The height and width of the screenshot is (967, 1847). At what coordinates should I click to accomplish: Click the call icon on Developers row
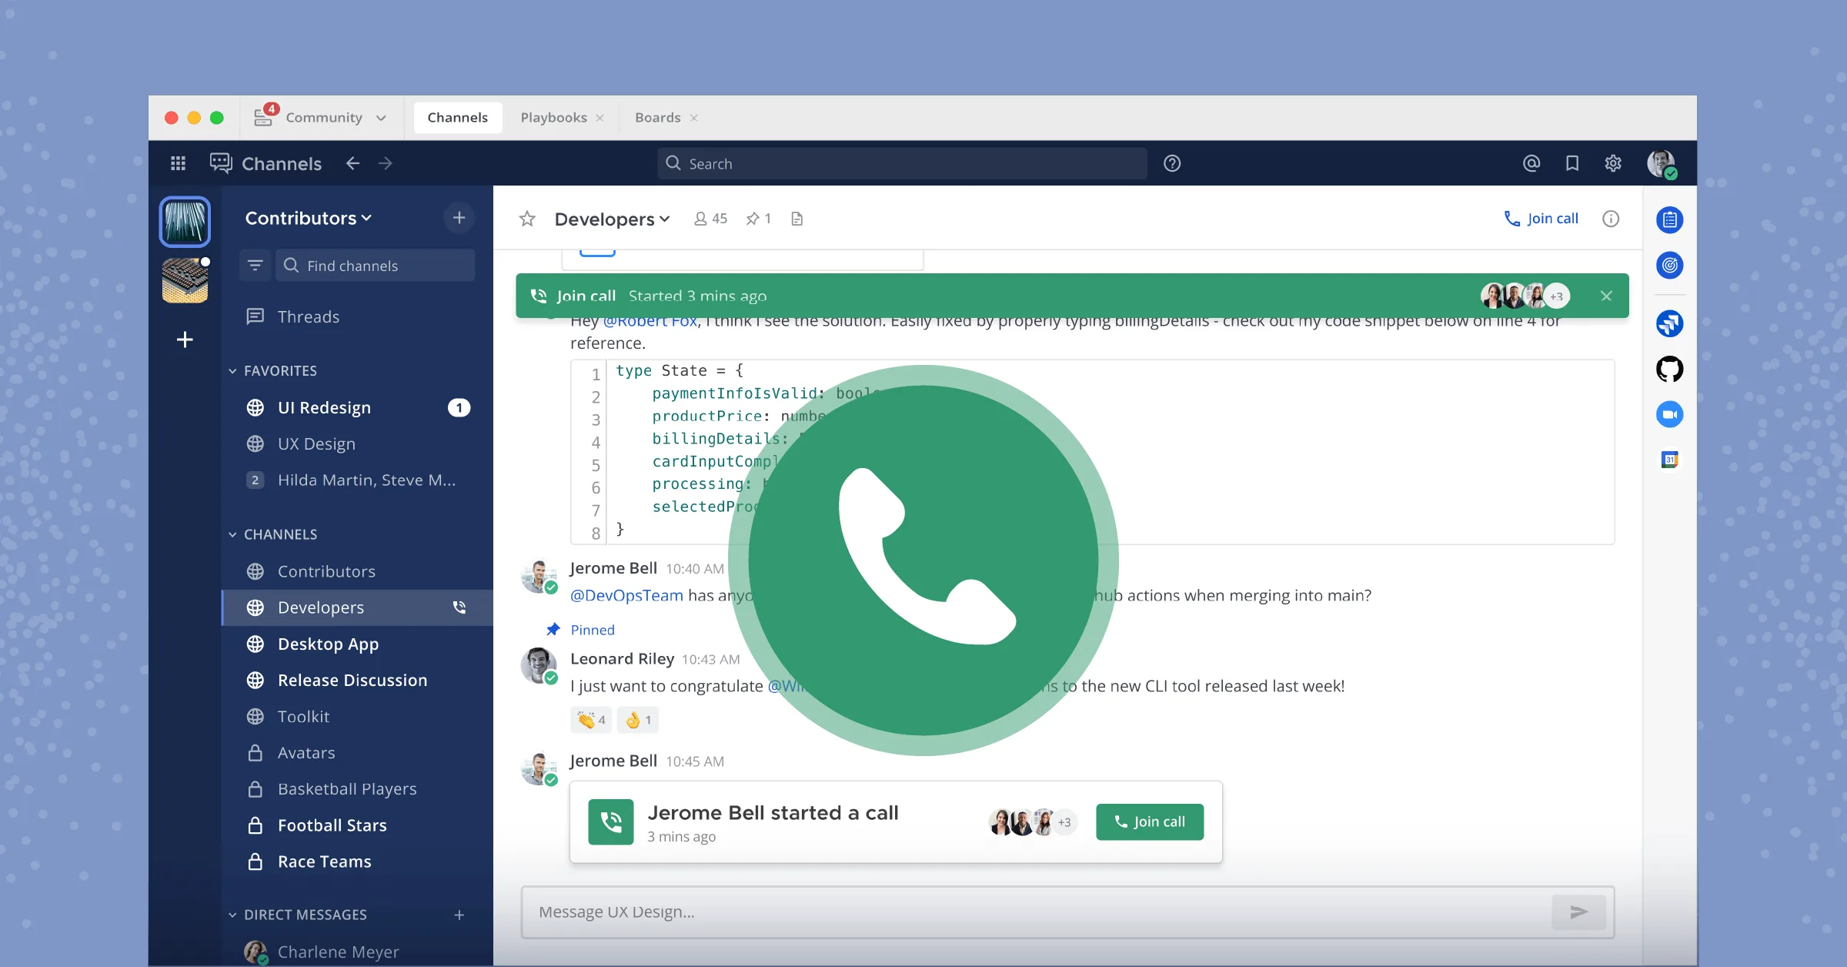click(459, 607)
